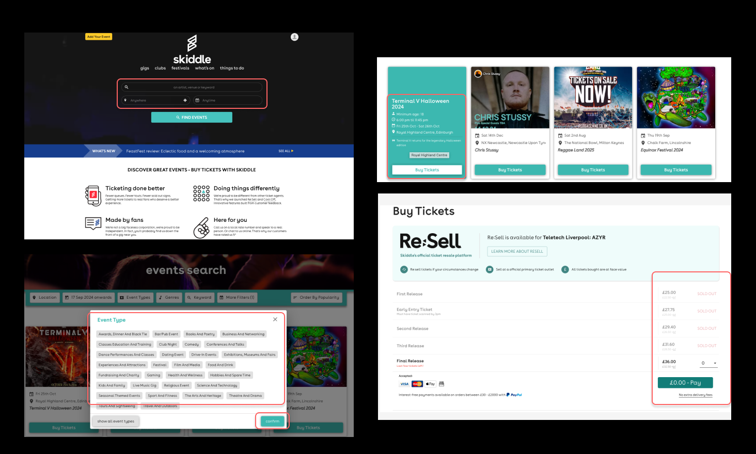The height and width of the screenshot is (454, 756).
Task: Select the Kids And Family chip
Action: point(112,385)
